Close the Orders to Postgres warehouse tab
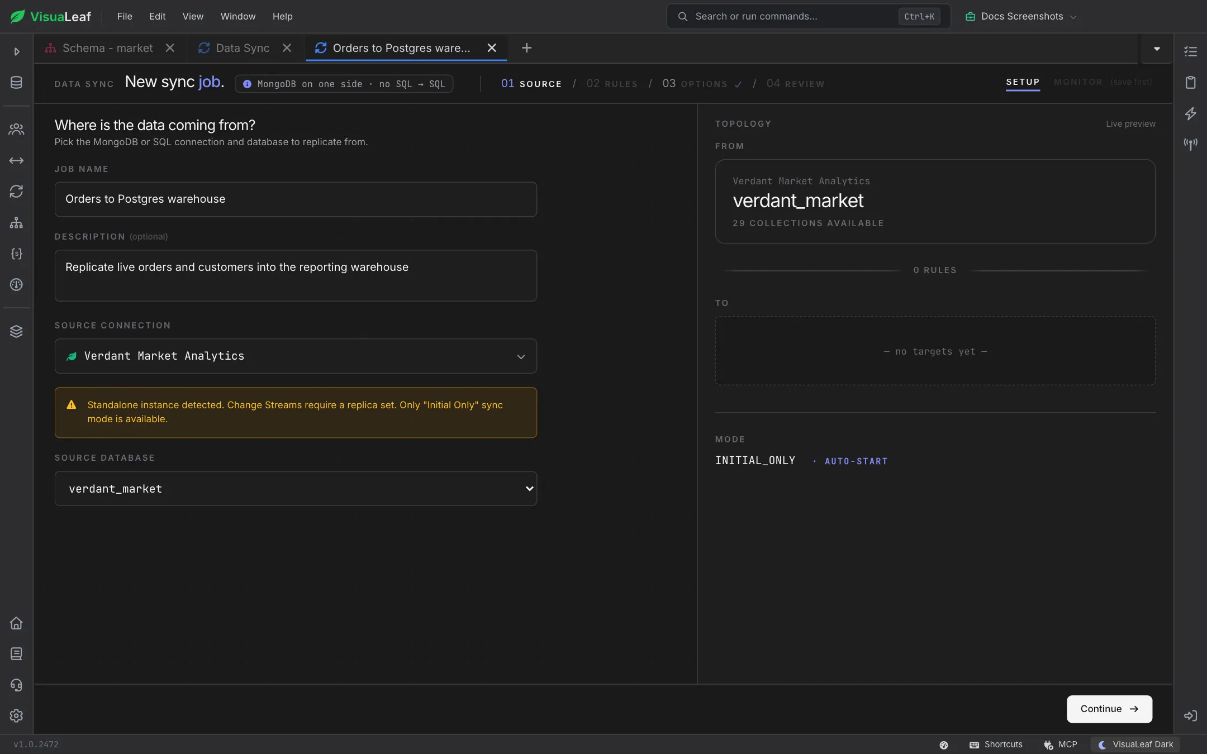The height and width of the screenshot is (754, 1207). pyautogui.click(x=492, y=48)
